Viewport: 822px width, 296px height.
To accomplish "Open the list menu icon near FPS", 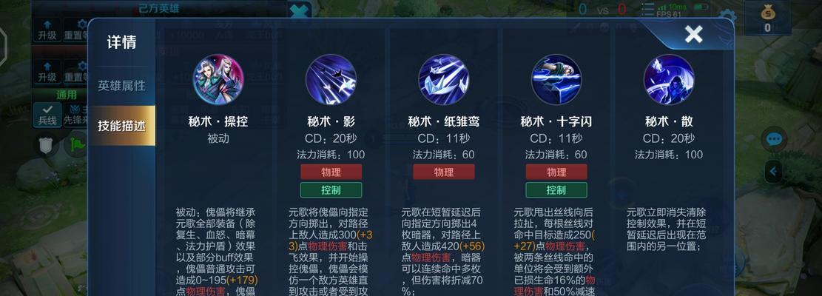I will [x=648, y=10].
